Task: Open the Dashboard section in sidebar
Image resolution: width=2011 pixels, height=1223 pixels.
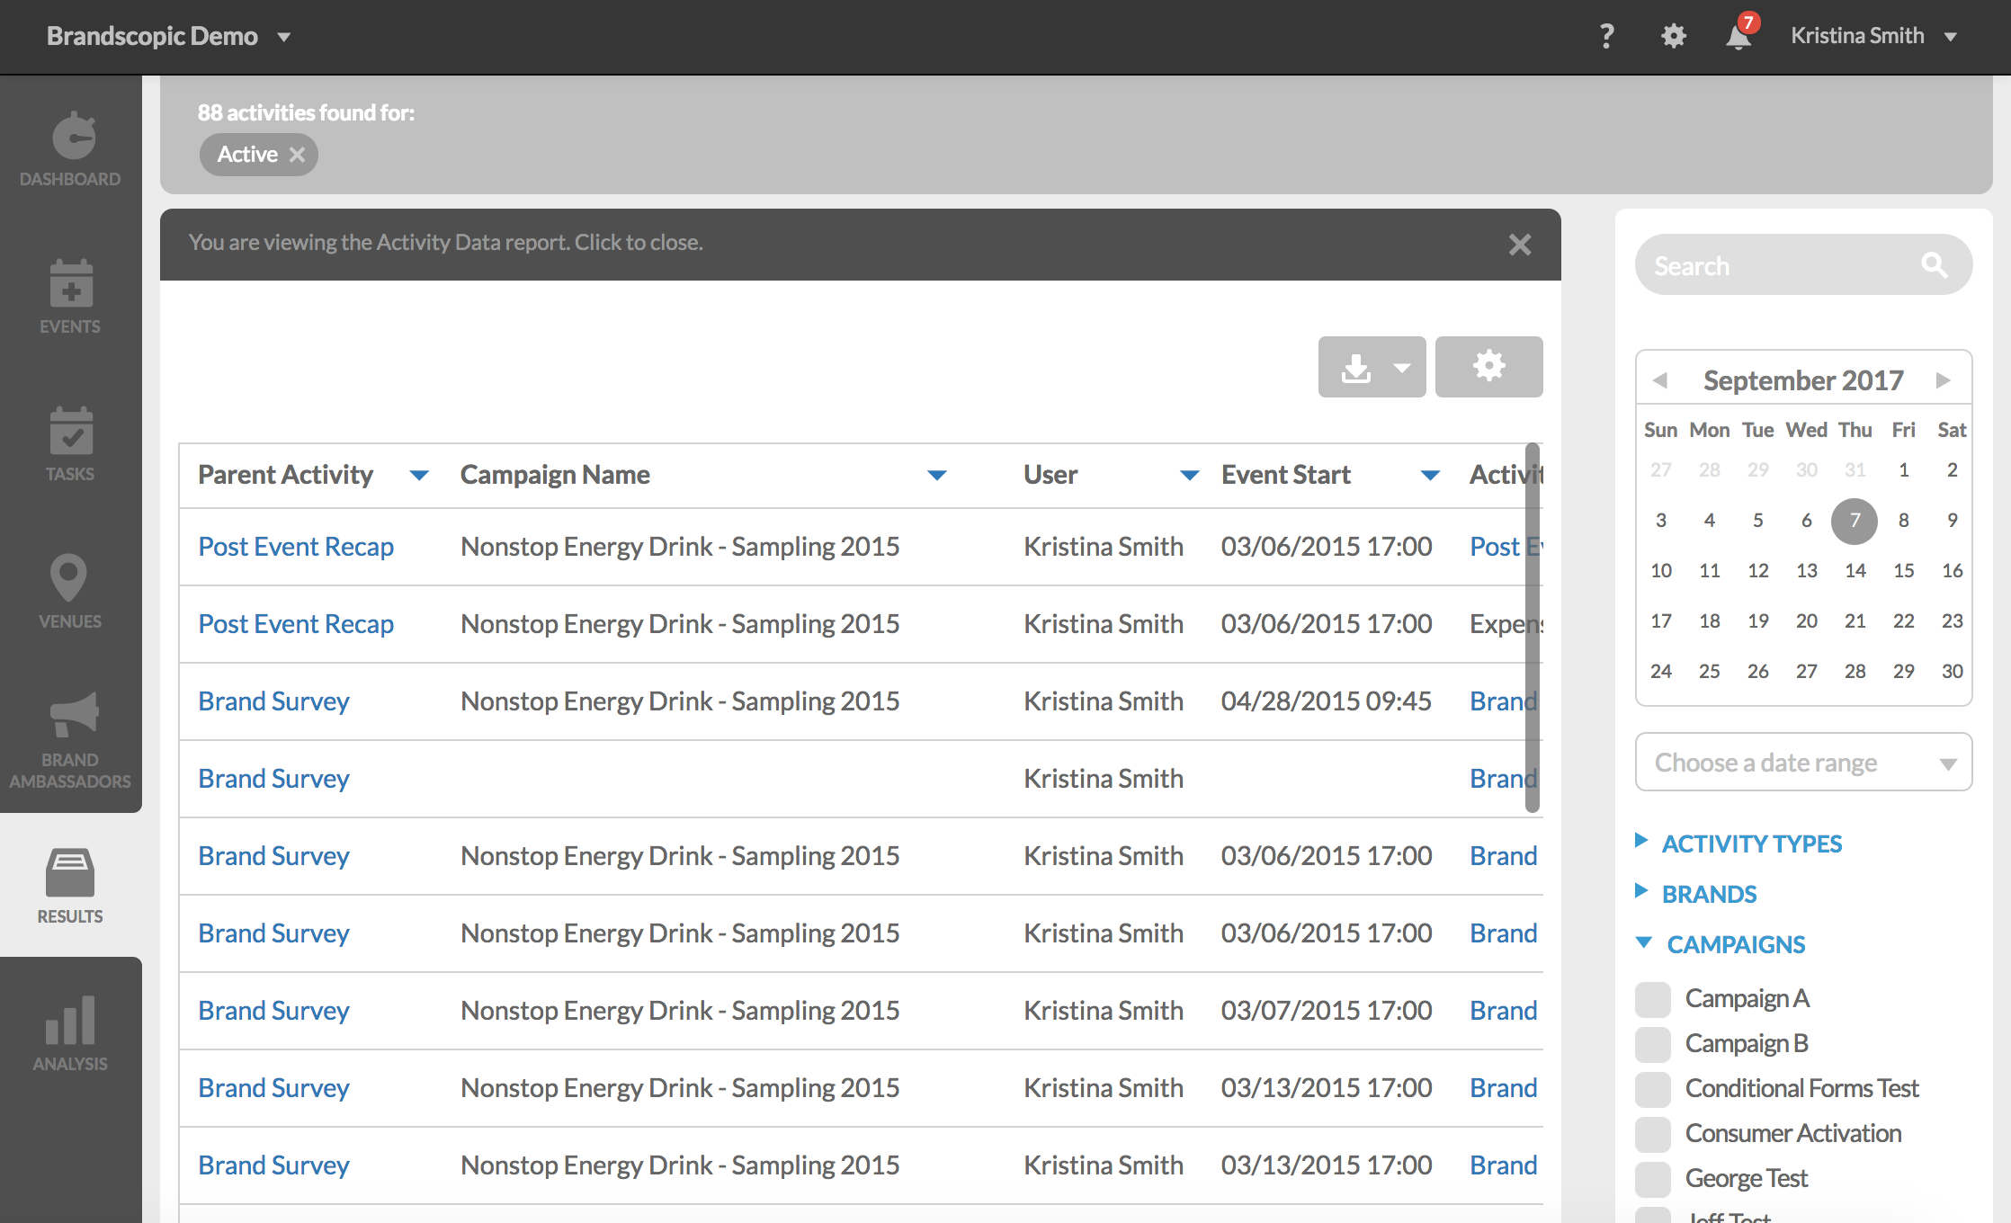Action: (x=70, y=149)
